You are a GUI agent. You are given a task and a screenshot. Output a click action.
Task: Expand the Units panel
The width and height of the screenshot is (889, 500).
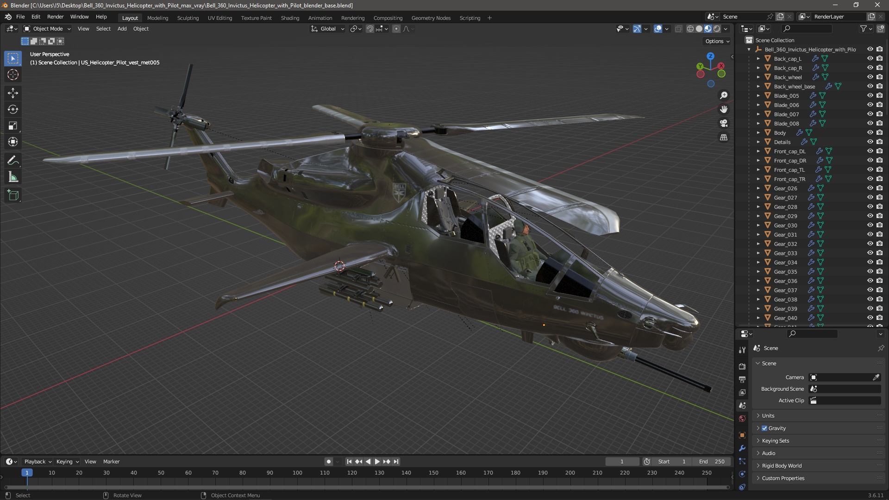[768, 416]
